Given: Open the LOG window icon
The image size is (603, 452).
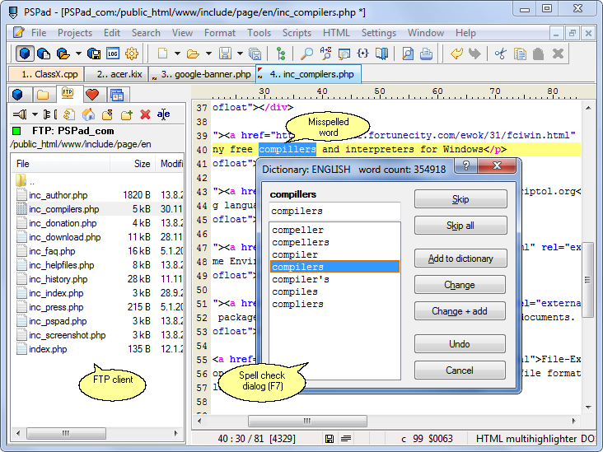Looking at the screenshot, I should point(113,54).
